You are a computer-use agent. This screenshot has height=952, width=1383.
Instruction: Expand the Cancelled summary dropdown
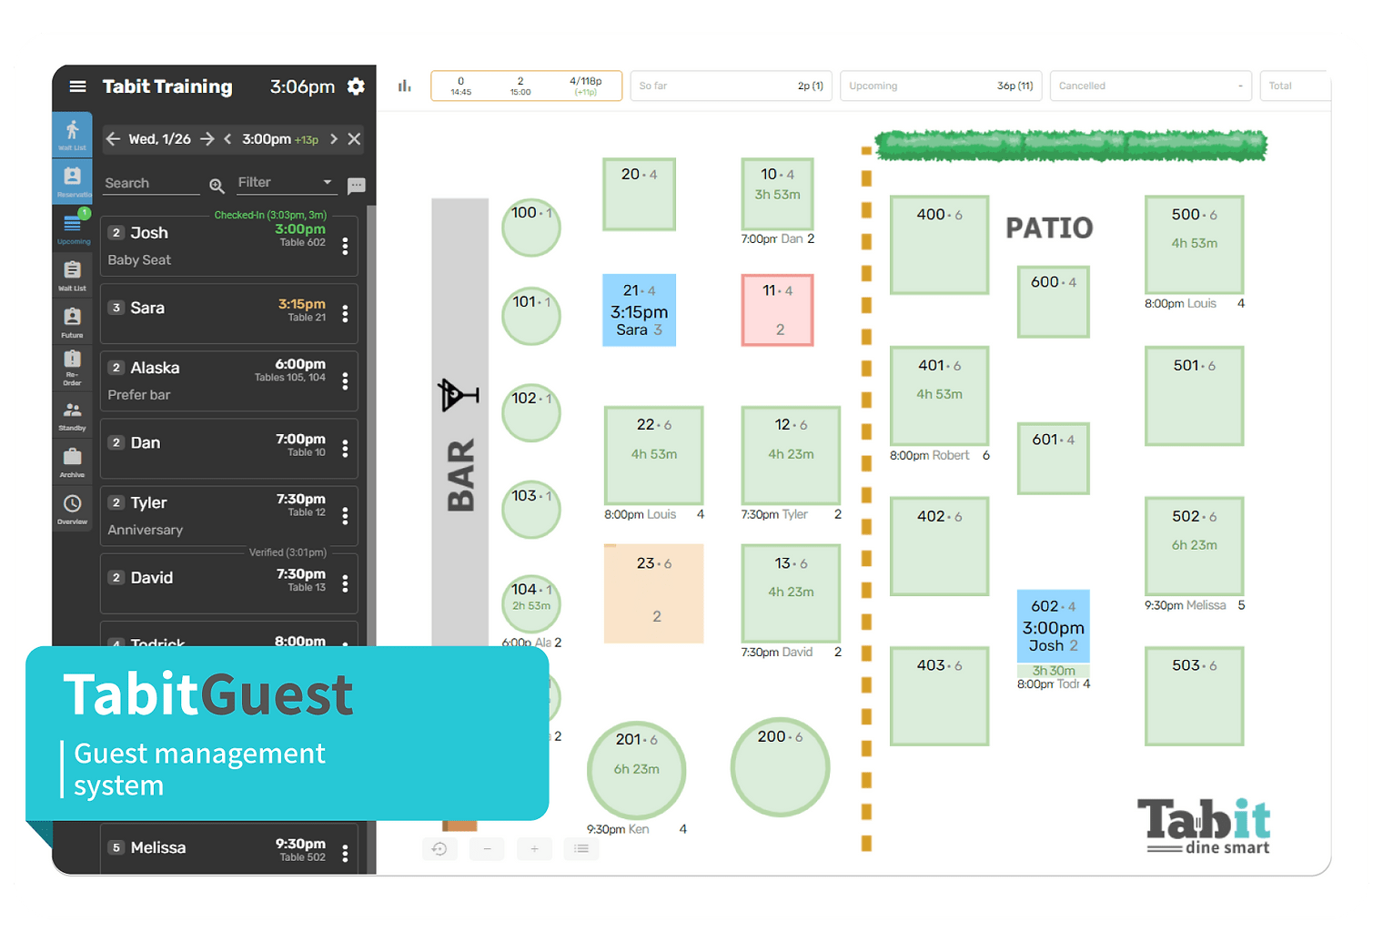1151,86
